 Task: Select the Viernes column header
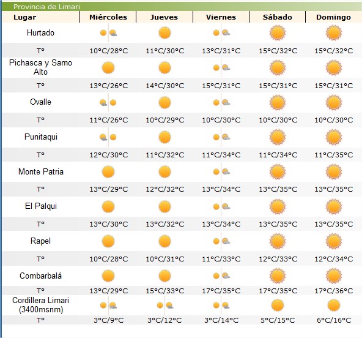tap(221, 17)
